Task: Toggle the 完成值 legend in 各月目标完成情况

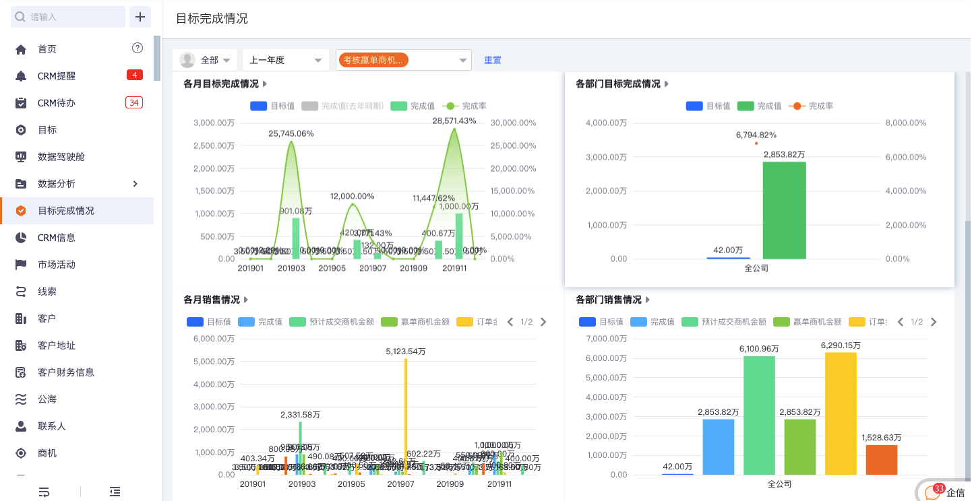Action: coord(412,106)
